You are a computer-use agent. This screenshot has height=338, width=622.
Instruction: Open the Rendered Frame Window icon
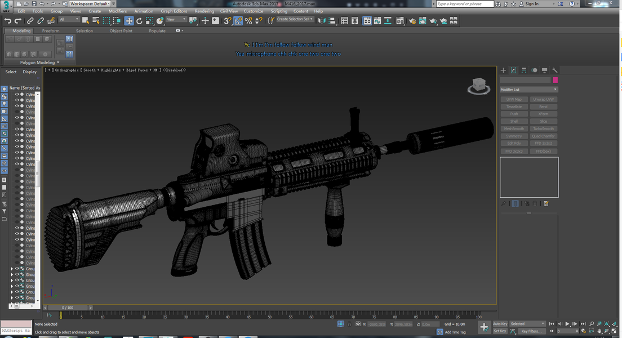point(423,21)
